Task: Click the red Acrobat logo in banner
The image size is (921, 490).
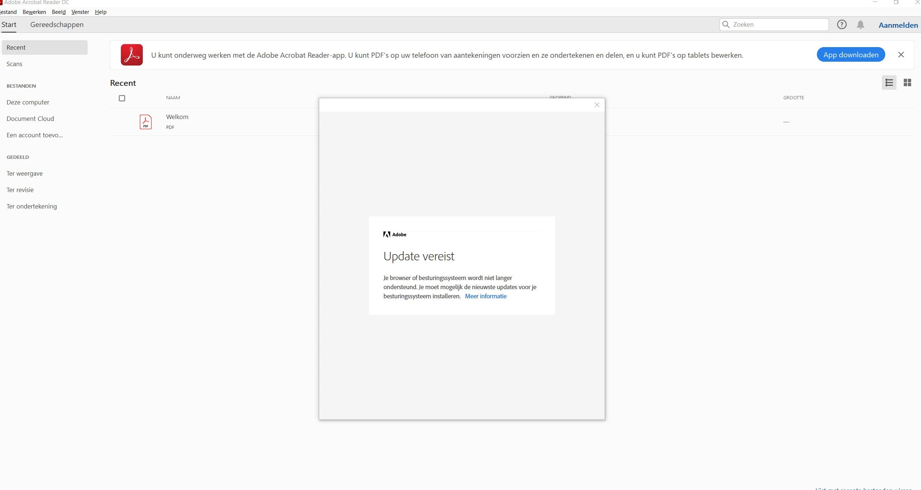Action: [x=132, y=55]
